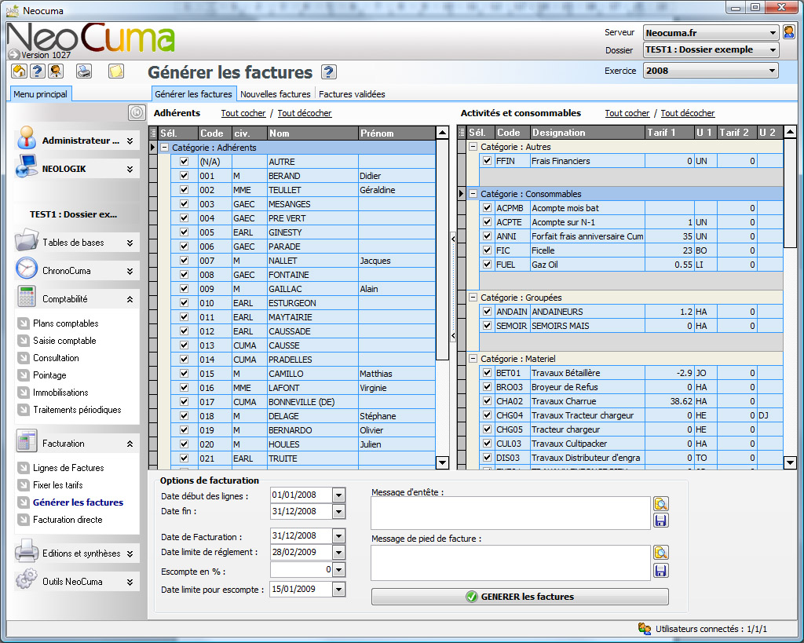Screen dimensions: 804x643
Task: Click the arrow icon beside Version 1027
Action: [x=14, y=54]
